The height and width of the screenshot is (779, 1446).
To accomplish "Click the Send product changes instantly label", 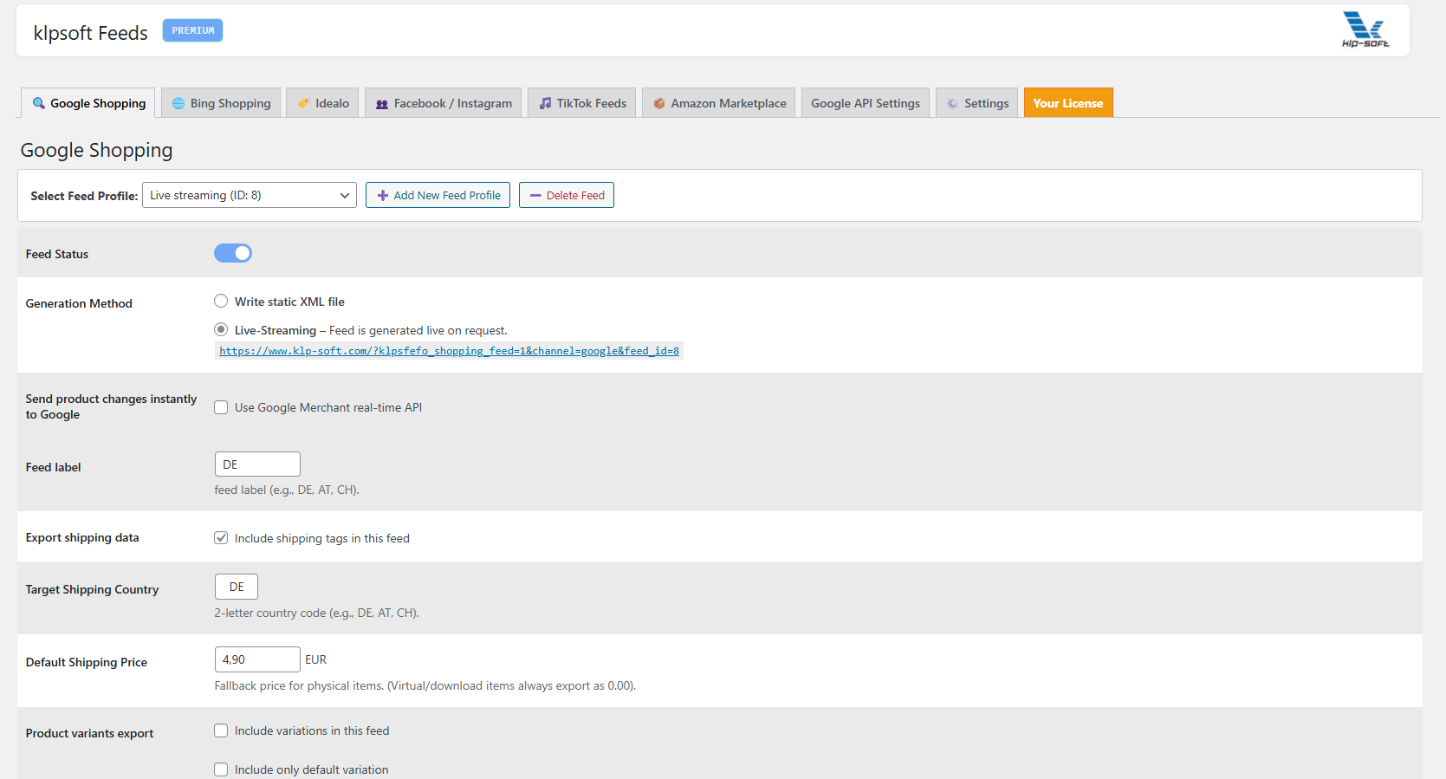I will tap(111, 406).
